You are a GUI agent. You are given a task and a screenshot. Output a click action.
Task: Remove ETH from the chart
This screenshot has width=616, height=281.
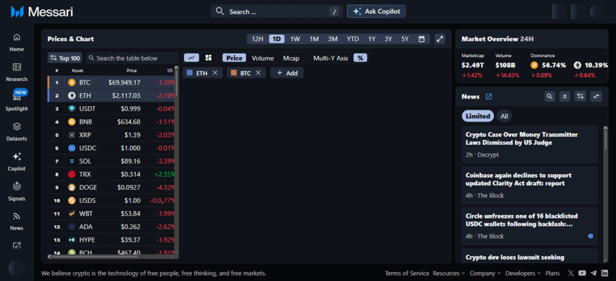(x=215, y=73)
